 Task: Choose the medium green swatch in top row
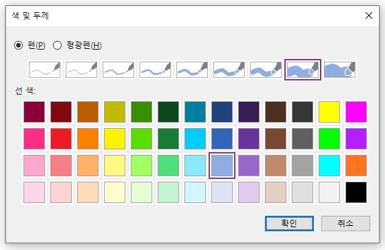(x=142, y=112)
